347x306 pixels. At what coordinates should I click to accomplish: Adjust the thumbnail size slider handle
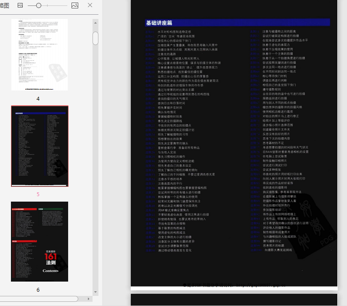[39, 5]
